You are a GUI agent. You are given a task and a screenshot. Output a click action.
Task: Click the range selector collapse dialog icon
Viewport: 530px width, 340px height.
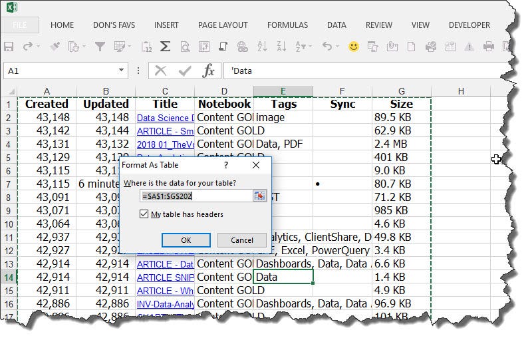click(259, 196)
